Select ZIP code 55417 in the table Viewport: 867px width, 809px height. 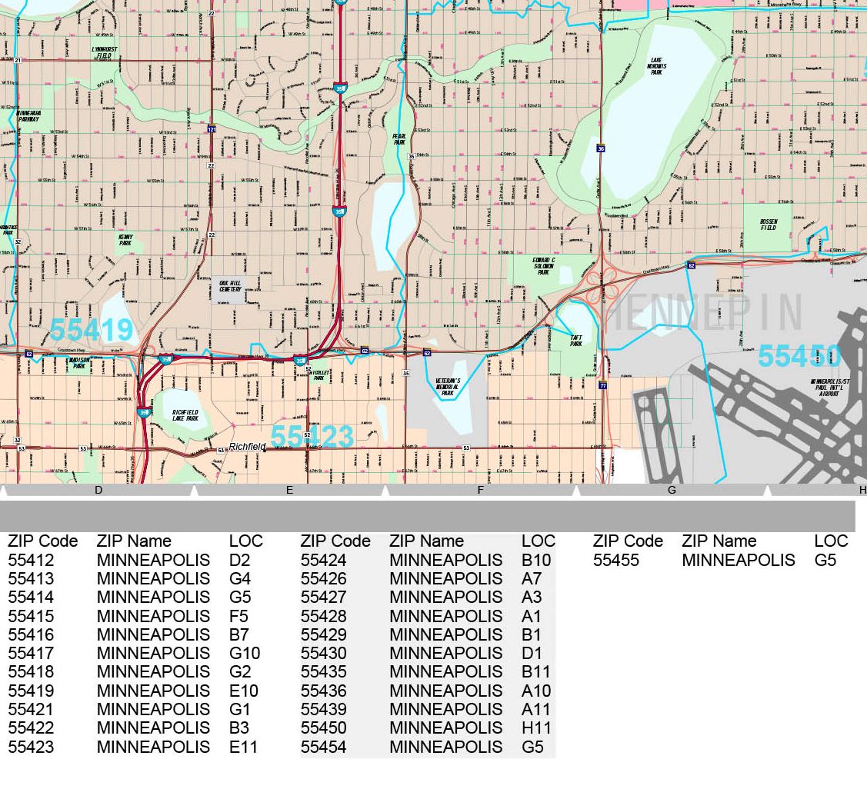pyautogui.click(x=31, y=653)
